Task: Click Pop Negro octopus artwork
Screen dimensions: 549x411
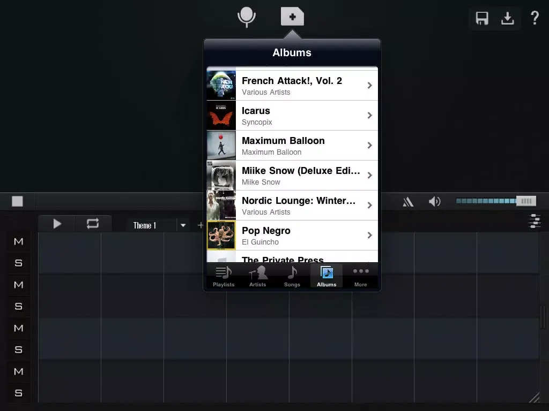Action: click(221, 235)
